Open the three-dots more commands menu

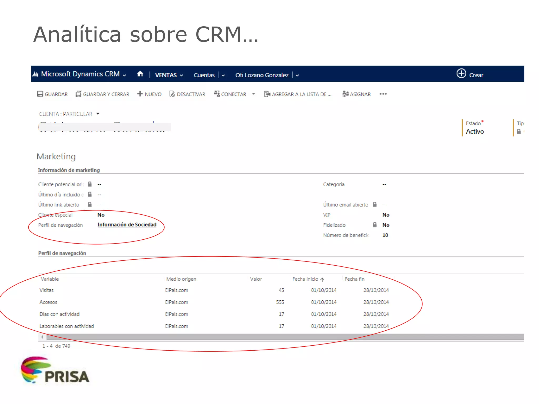coord(383,94)
